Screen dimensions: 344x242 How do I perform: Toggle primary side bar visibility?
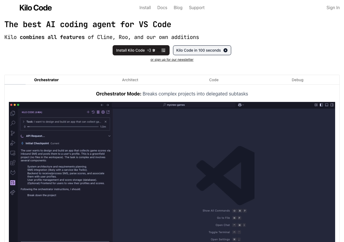(321, 105)
